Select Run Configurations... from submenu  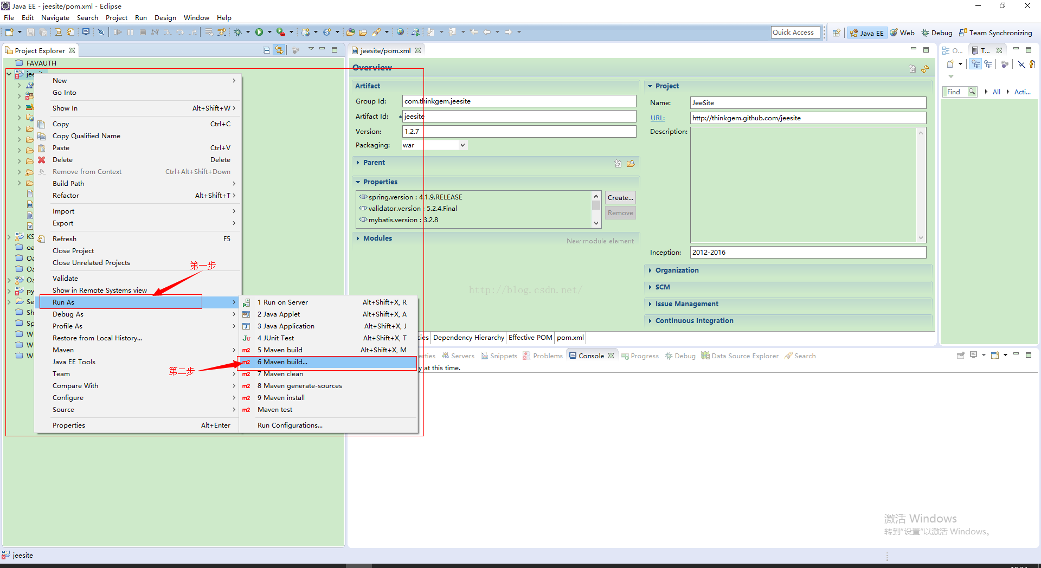coord(328,425)
